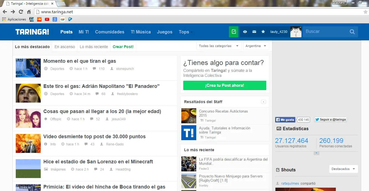Click Seguir a @taringa Twitter button

click(331, 120)
